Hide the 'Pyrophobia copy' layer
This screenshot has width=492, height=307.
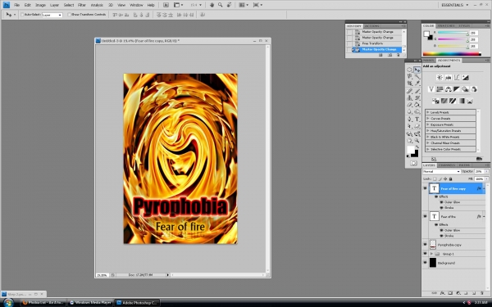(x=425, y=245)
